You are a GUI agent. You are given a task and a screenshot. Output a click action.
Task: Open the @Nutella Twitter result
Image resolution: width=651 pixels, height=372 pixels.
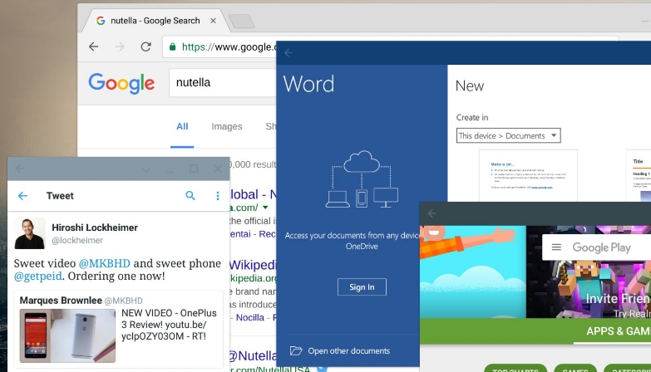coord(253,356)
